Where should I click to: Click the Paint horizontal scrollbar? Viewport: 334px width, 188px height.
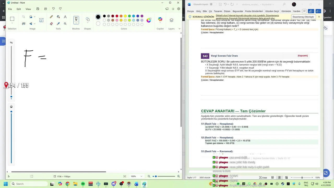[59, 172]
